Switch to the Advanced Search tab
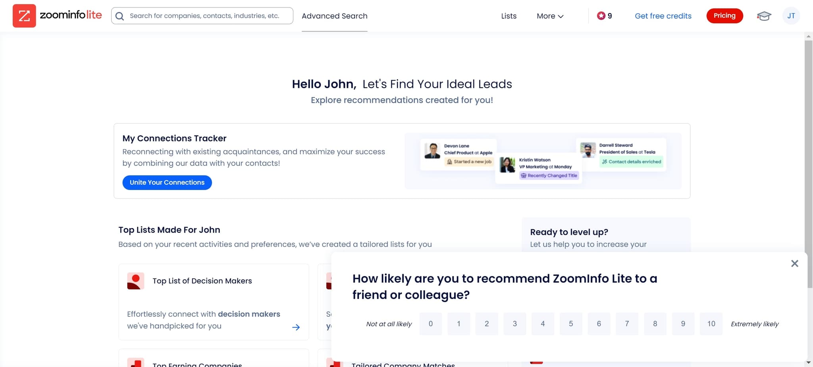The height and width of the screenshot is (367, 813). tap(334, 16)
